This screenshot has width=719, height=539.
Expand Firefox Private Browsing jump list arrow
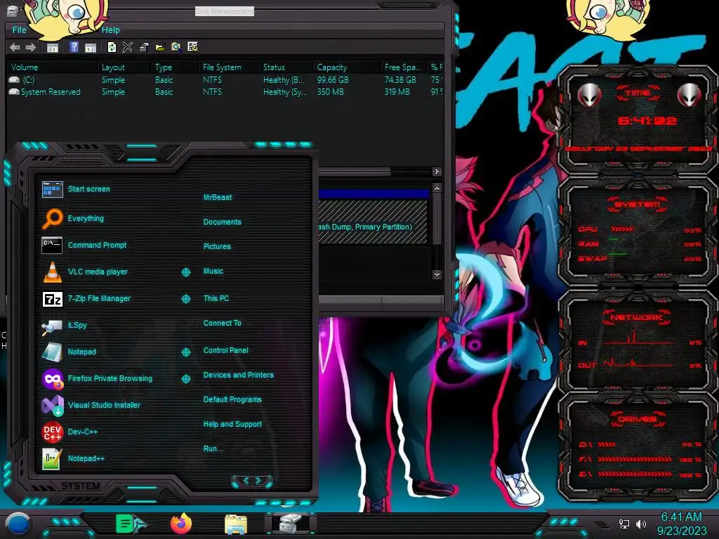[186, 378]
